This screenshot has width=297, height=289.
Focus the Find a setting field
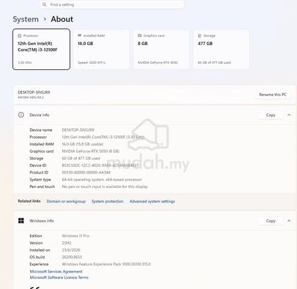tap(111, 4)
